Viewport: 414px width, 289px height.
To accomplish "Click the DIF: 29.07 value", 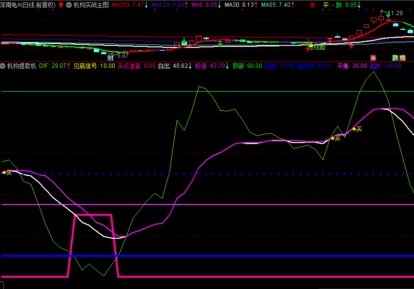I will (x=52, y=66).
